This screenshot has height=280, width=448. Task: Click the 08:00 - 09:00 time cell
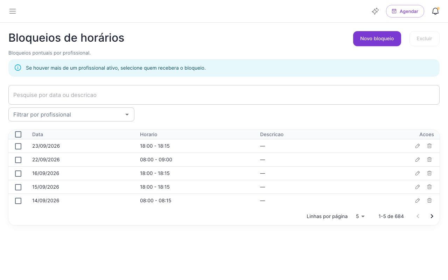[x=156, y=160]
